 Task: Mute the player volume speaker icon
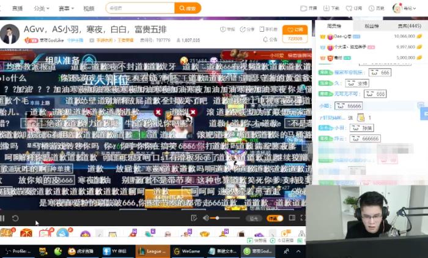click(206, 218)
